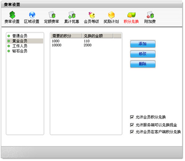Click green dot beside 工作人员
The width and height of the screenshot is (185, 161).
pos(9,46)
